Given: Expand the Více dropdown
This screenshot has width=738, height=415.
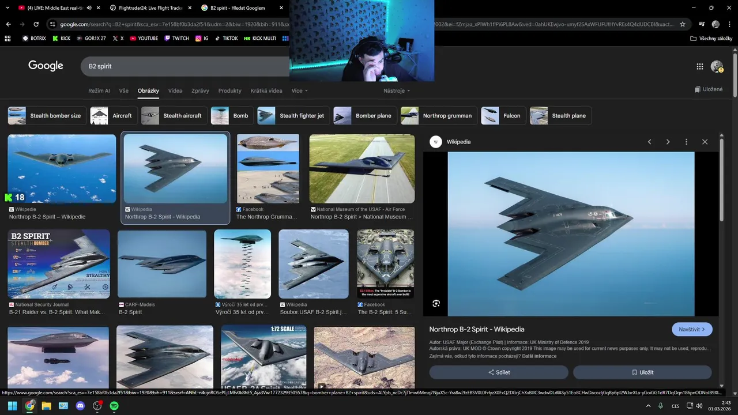Looking at the screenshot, I should (300, 91).
